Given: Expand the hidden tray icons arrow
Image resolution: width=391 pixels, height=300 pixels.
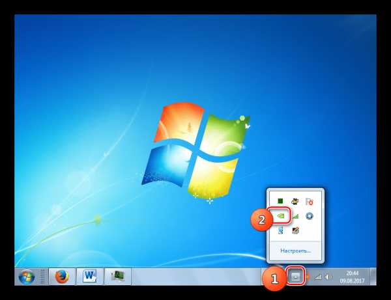Looking at the screenshot, I should 296,277.
